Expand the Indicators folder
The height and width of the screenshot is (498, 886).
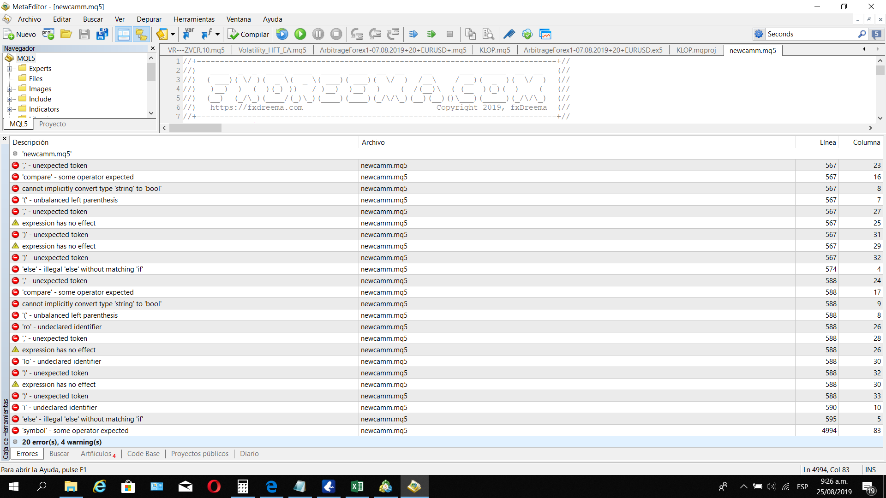coord(9,109)
